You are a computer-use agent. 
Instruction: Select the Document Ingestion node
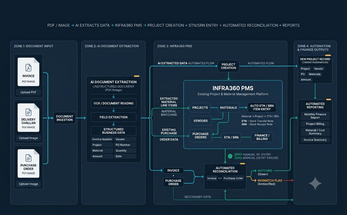coord(65,118)
